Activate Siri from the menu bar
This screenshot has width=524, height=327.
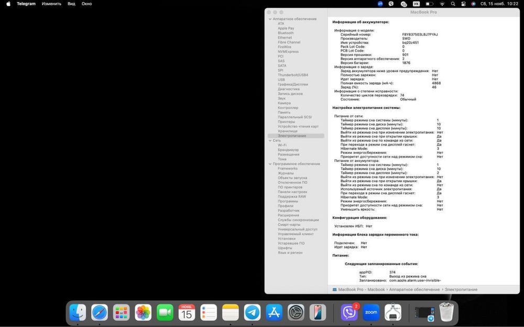click(473, 4)
